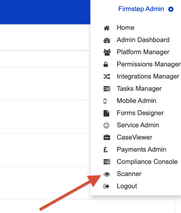181x213 pixels.
Task: Open the Firmstep Admin user menu
Action: coord(141,9)
